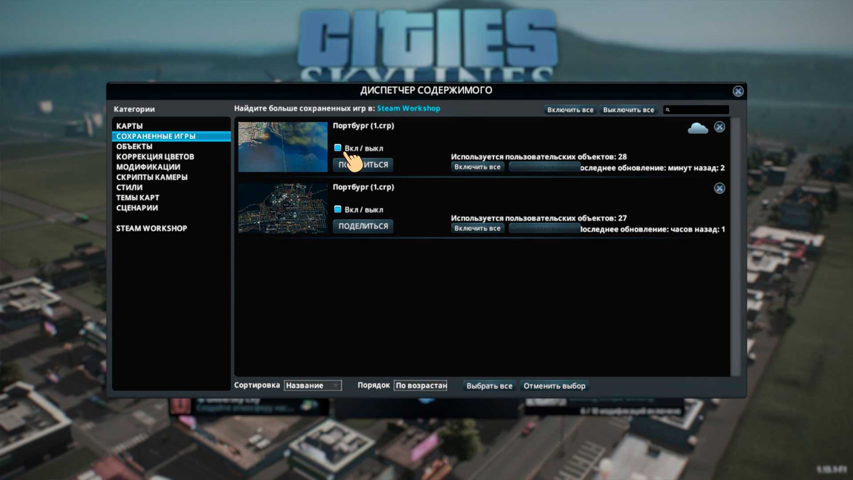The height and width of the screenshot is (480, 853).
Task: Open the Steam Workshop link
Action: [x=408, y=108]
